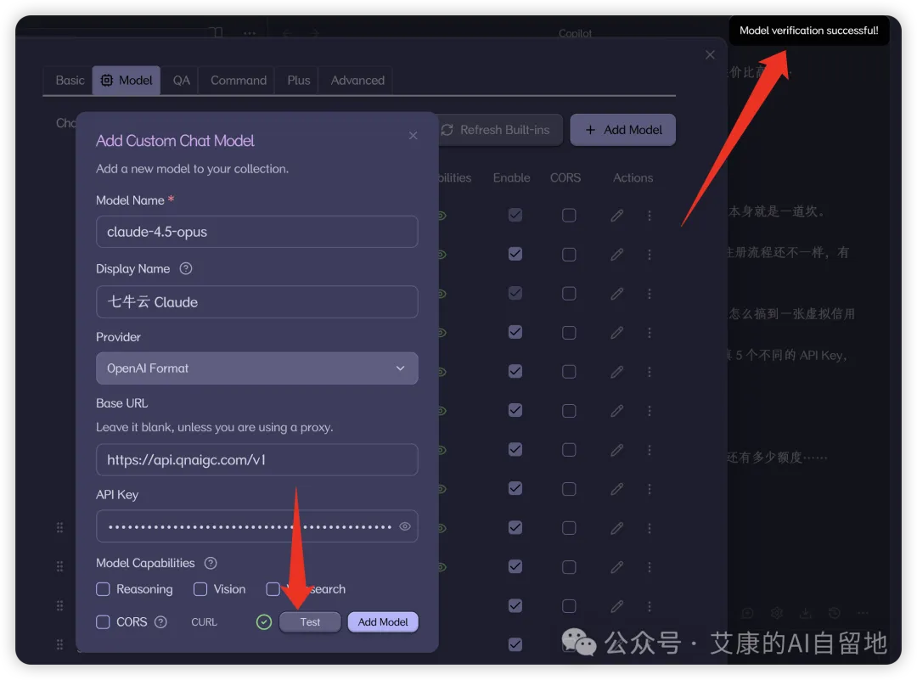Enable the Reasoning capability checkbox
The height and width of the screenshot is (680, 917).
[x=103, y=589]
